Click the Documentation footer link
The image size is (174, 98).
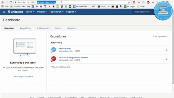coord(71,97)
